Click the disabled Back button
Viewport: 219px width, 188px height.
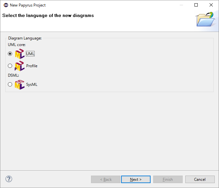[x=106, y=179]
